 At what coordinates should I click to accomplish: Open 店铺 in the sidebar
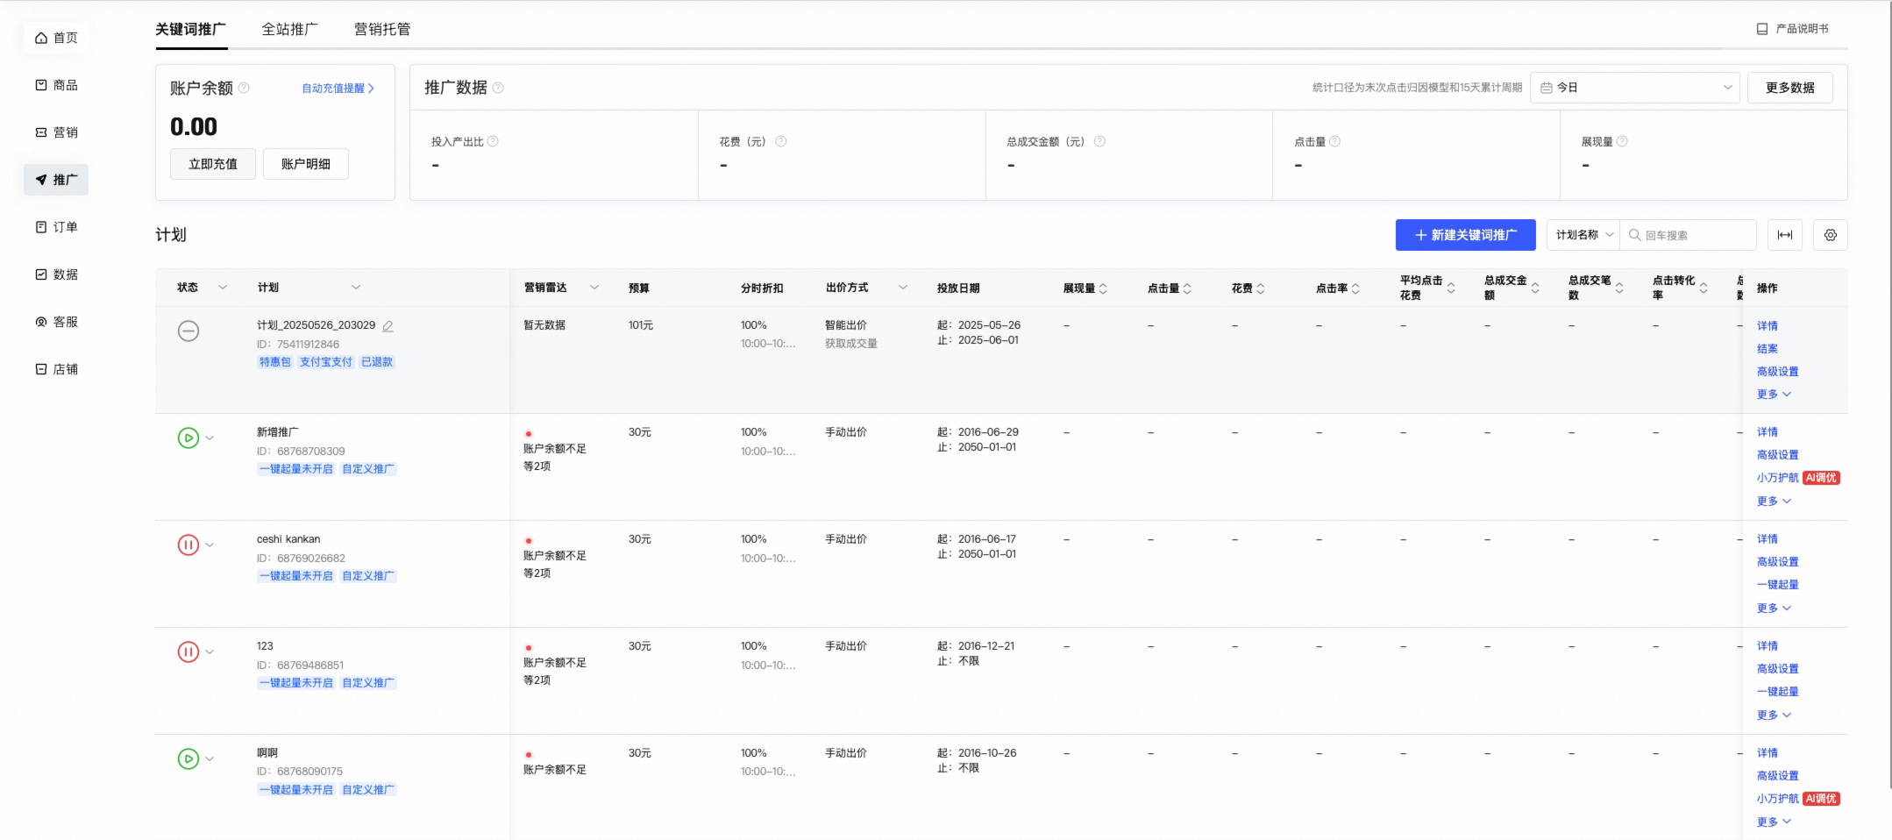[x=56, y=369]
